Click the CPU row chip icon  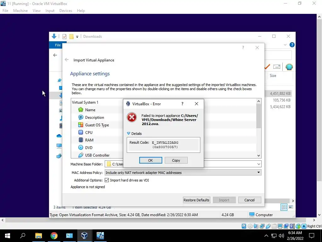81,132
